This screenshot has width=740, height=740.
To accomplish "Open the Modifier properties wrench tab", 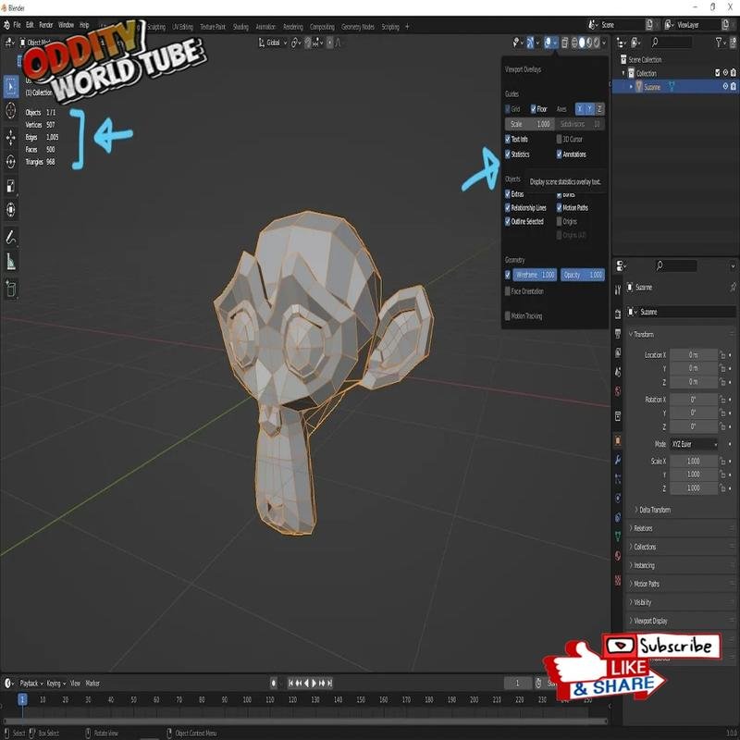I will point(618,460).
